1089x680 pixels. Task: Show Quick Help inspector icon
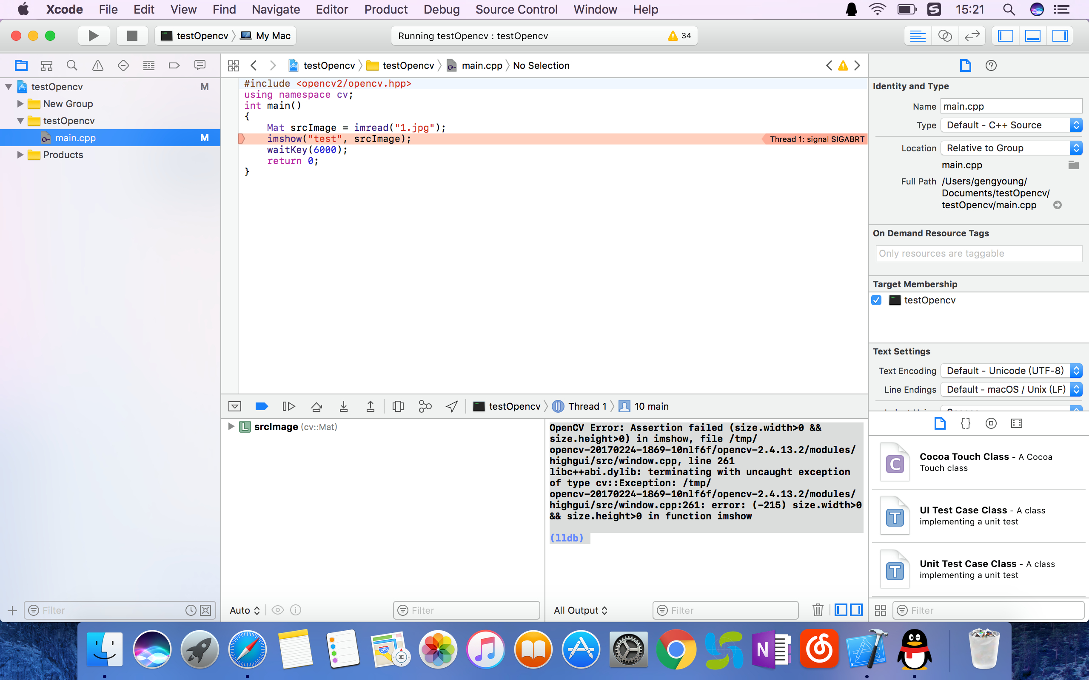tap(990, 65)
